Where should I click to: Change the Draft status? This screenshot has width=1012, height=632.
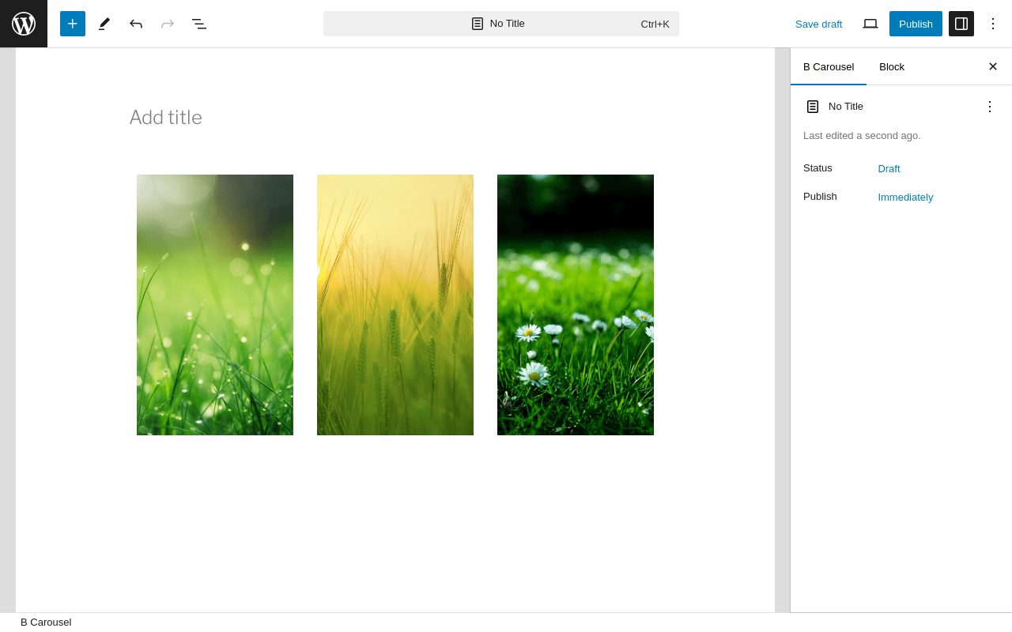889,168
